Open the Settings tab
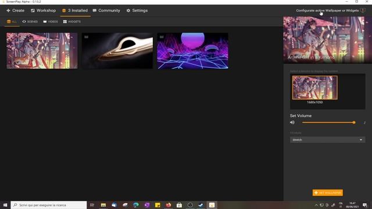This screenshot has width=372, height=209. pos(137,10)
